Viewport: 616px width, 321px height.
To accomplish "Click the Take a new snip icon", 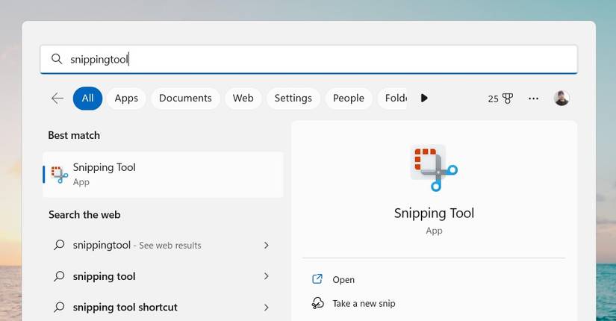I will click(x=317, y=303).
